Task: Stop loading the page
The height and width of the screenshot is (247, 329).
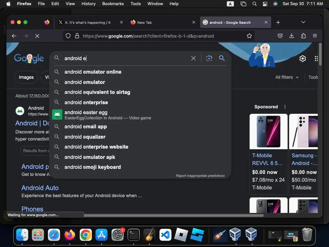Action: tap(37, 36)
